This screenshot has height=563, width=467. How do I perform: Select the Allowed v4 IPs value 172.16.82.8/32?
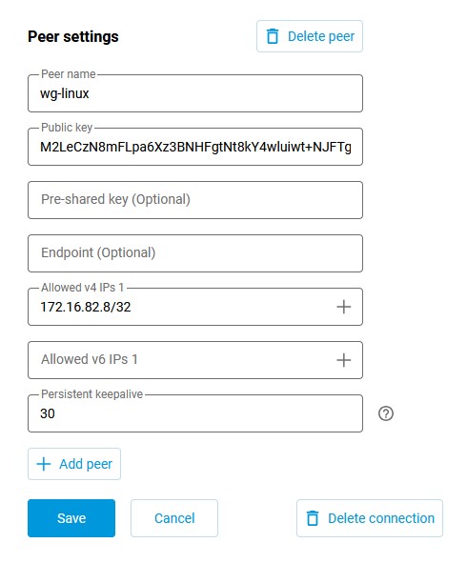(86, 307)
